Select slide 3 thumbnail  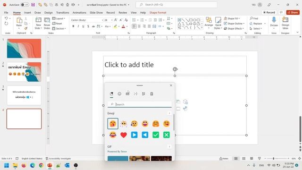tap(24, 95)
